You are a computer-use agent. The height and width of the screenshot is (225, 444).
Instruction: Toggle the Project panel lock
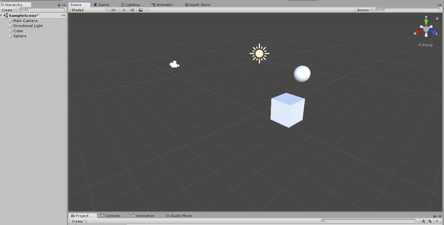click(434, 216)
